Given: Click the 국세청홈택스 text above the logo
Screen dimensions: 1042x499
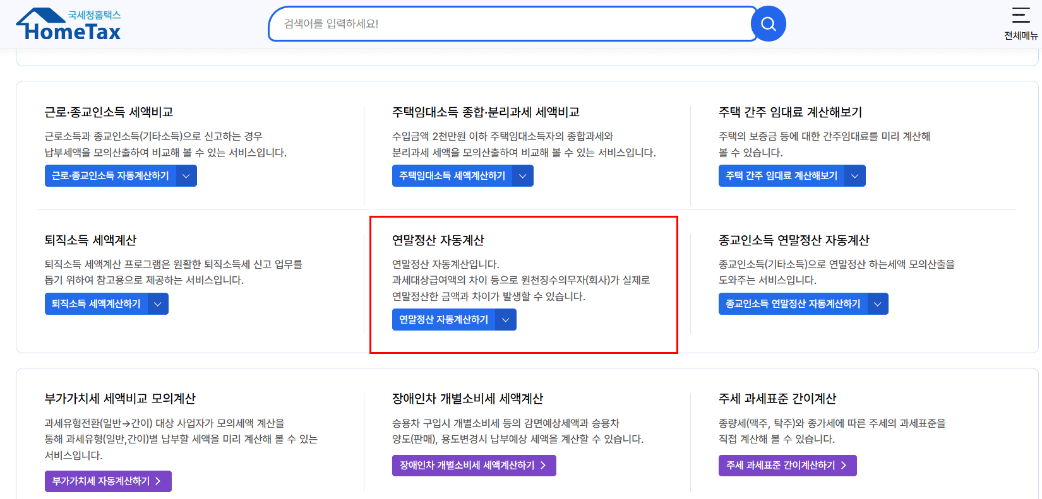Looking at the screenshot, I should pyautogui.click(x=95, y=15).
